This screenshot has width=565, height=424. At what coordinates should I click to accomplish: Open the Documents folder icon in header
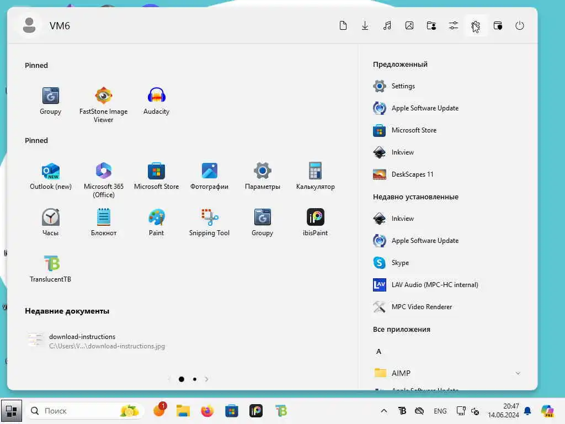343,25
